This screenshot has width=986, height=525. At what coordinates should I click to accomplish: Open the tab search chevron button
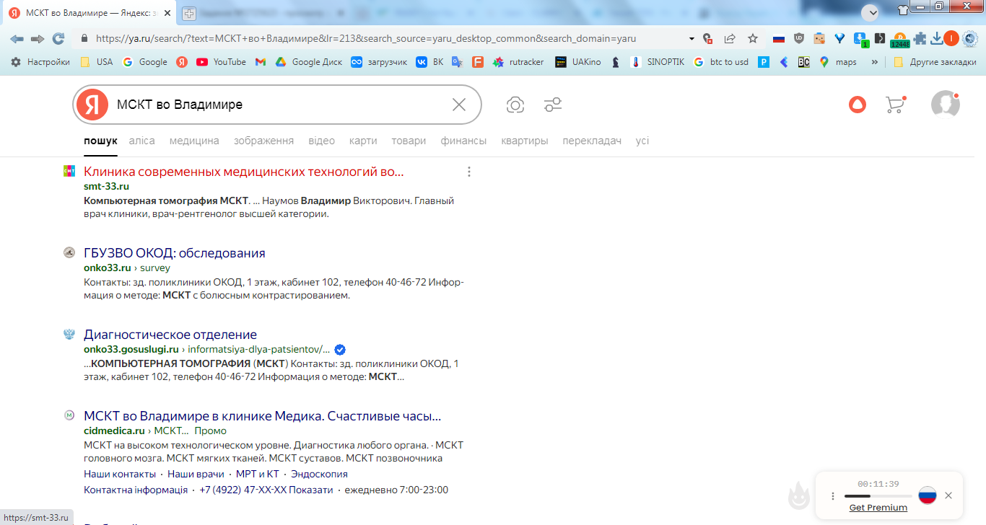point(870,12)
